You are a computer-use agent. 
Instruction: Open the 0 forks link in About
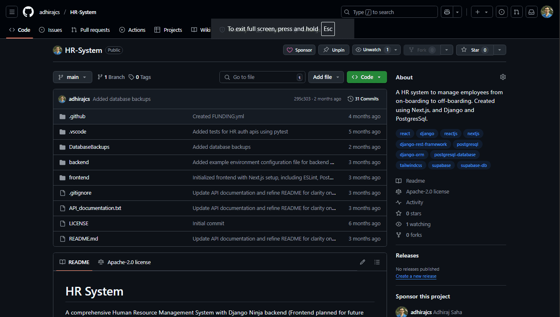(409, 235)
